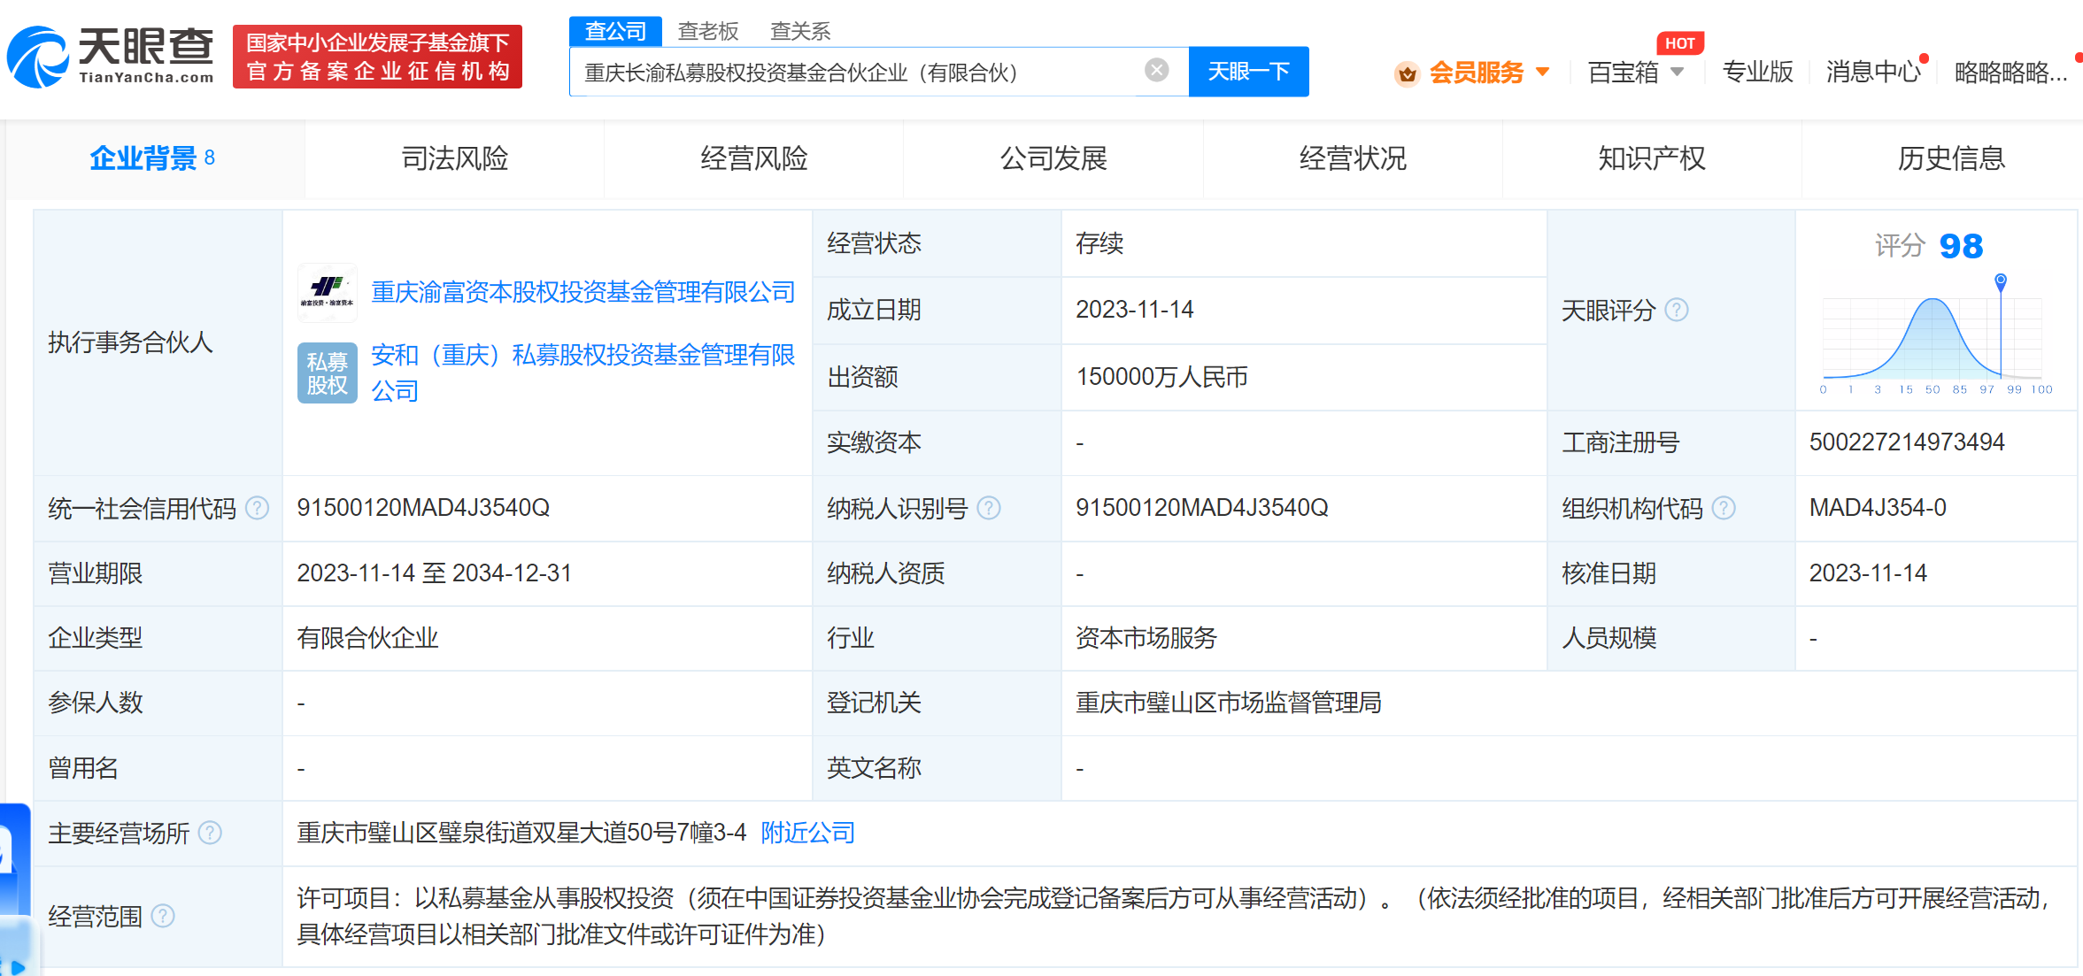
Task: Open the 消息中心 link
Action: [x=1873, y=72]
